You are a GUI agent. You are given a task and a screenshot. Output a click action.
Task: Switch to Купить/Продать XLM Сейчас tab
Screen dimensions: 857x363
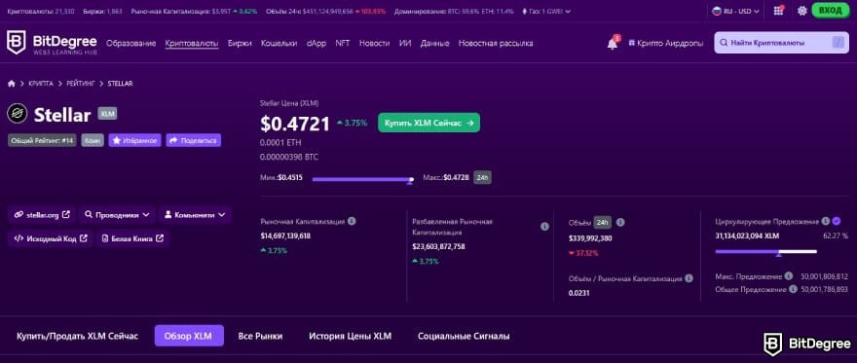coord(78,337)
